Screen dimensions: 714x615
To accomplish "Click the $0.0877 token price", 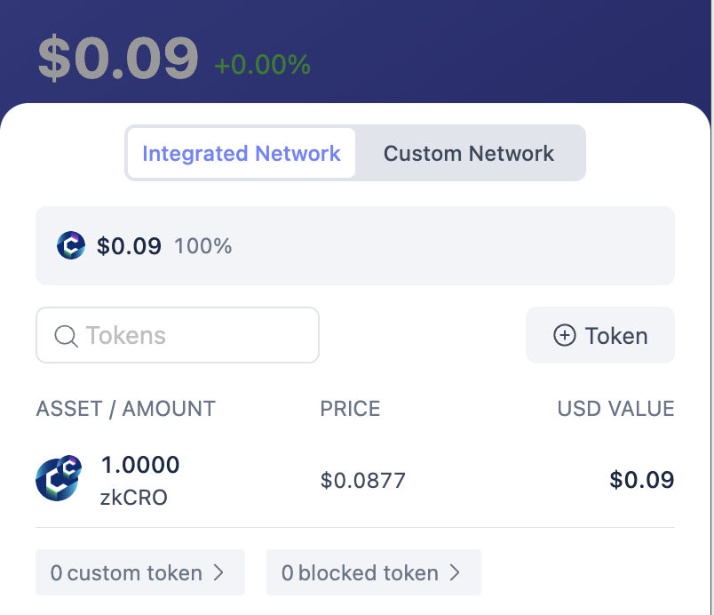I will pyautogui.click(x=362, y=481).
